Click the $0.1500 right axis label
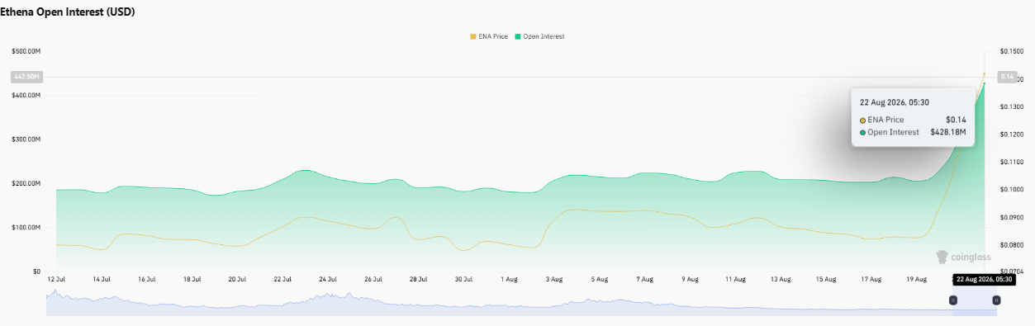 point(1011,51)
